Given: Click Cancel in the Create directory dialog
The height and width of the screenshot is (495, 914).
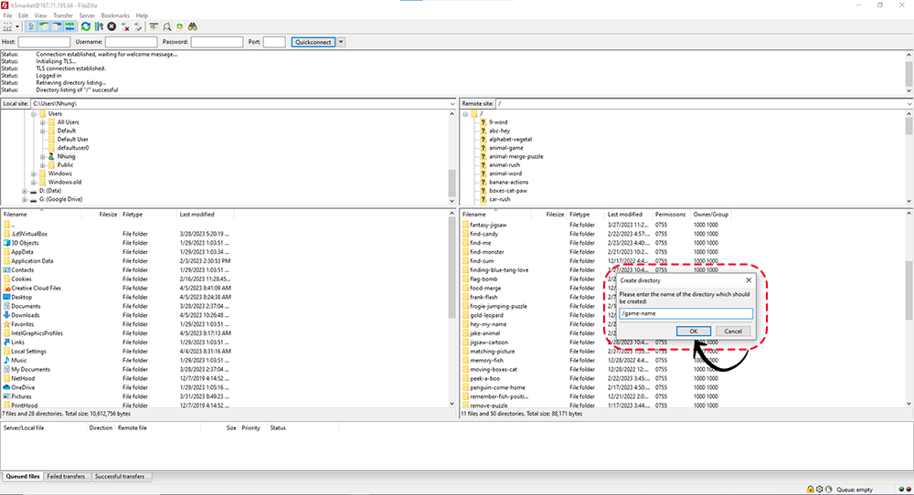Looking at the screenshot, I should (733, 331).
